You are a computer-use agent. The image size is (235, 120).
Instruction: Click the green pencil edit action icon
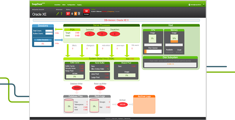[58, 14]
